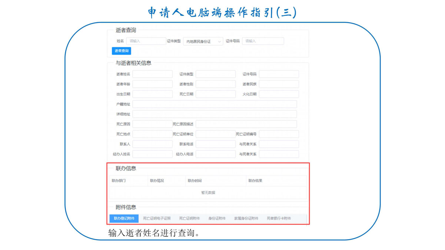The image size is (445, 250).
Task: Open the 死者银行卡附件 tab
Action: coord(279,219)
